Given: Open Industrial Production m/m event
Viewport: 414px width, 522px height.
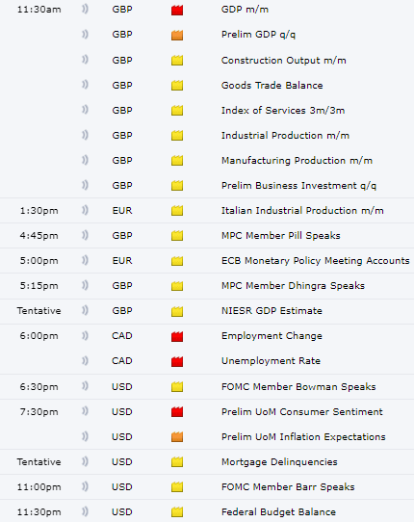Looking at the screenshot, I should tap(286, 136).
